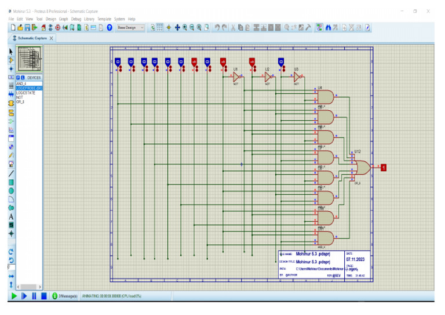Open the Help menu
This screenshot has width=445, height=315.
coord(132,19)
